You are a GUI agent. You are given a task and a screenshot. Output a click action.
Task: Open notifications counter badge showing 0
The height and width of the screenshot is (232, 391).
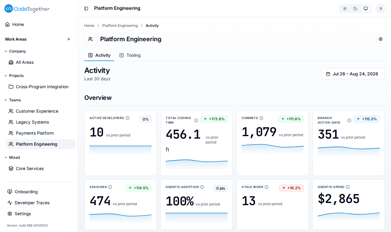(381, 9)
